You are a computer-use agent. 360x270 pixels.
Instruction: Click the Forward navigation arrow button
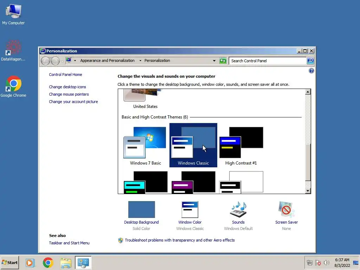[x=55, y=61]
